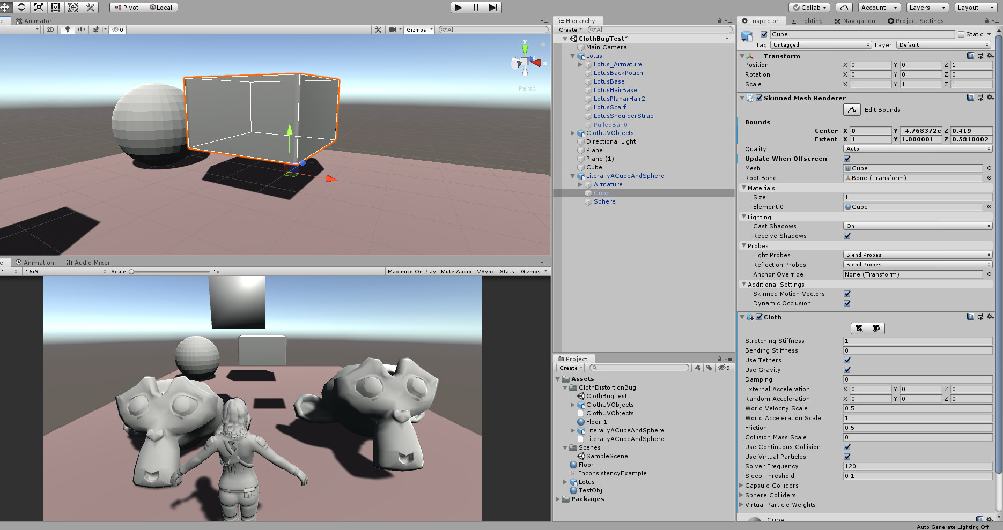This screenshot has width=1003, height=530.
Task: Open the Cast Shadows dropdown
Action: tap(918, 226)
